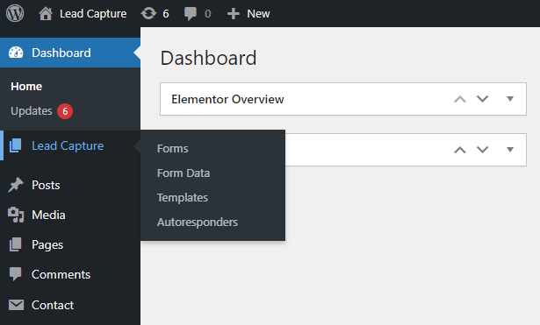
Task: Open the Media library menu
Action: pos(48,215)
